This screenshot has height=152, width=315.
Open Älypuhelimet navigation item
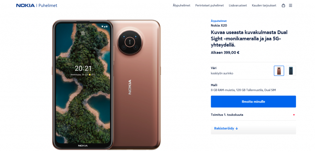point(181,6)
